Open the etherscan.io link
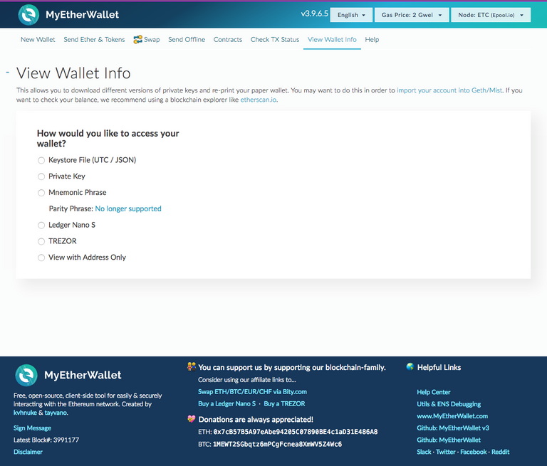Screen dimensions: 547x466 (259, 100)
